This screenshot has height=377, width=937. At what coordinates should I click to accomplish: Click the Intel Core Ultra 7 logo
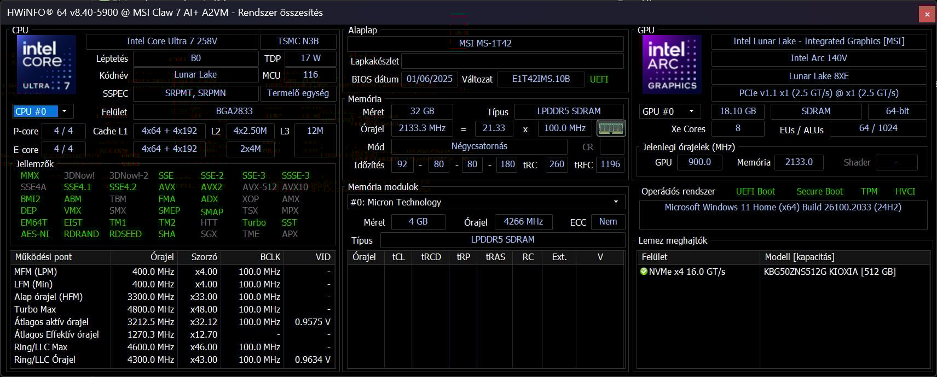click(47, 64)
